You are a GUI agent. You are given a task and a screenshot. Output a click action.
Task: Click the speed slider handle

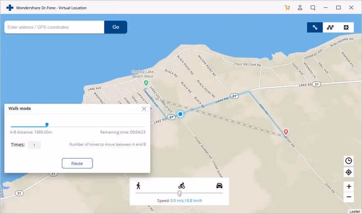click(179, 193)
